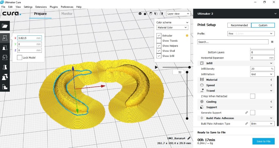Open Build Plate Adhesion Type Brim dropdown
Image resolution: width=279 pixels, height=148 pixels.
point(262,124)
